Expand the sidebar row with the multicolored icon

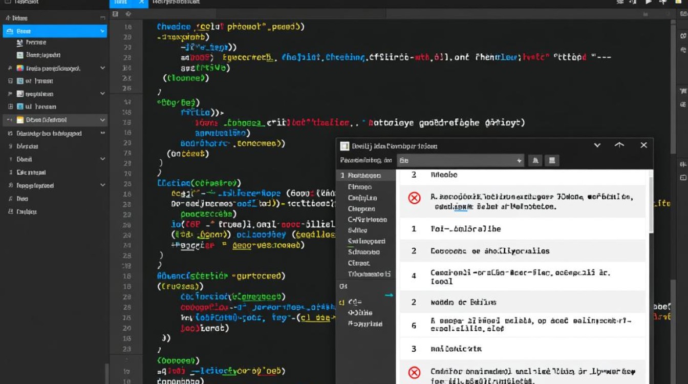pos(102,68)
